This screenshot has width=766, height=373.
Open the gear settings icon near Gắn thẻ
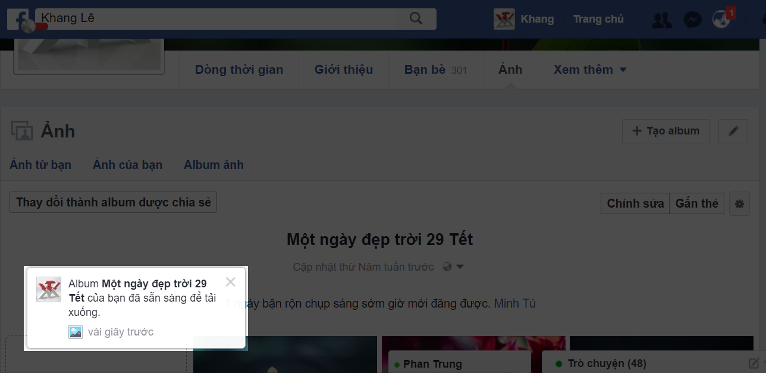pos(739,203)
